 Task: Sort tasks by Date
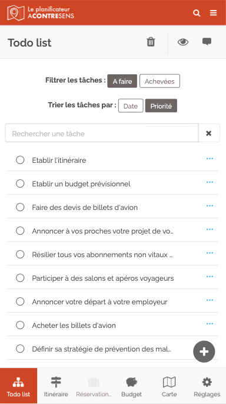point(131,106)
